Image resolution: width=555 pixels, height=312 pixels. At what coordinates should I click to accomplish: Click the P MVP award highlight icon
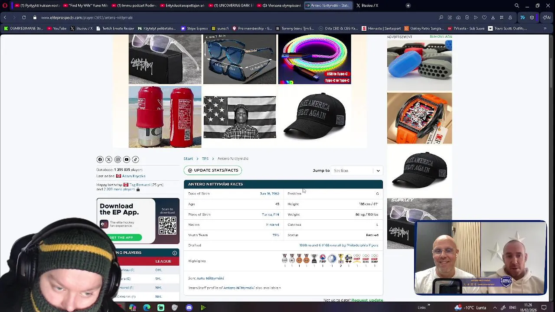[323, 259]
